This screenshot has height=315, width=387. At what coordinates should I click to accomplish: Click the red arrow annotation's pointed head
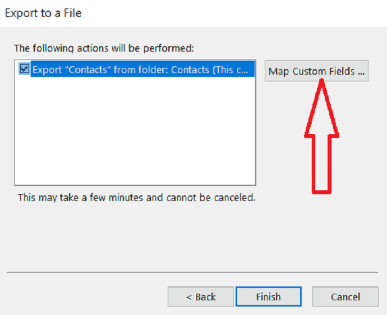(x=321, y=107)
